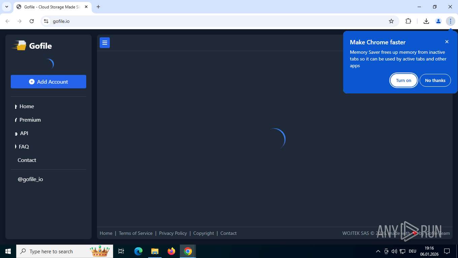Reload the gofile.io page
The width and height of the screenshot is (458, 258).
coord(32,21)
